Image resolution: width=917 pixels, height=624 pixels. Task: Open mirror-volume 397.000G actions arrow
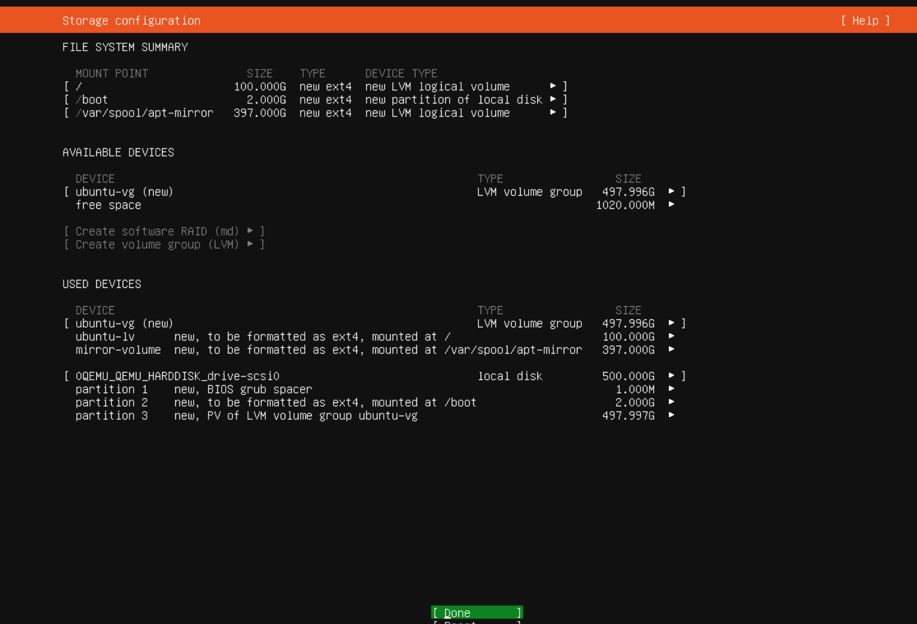click(x=671, y=349)
